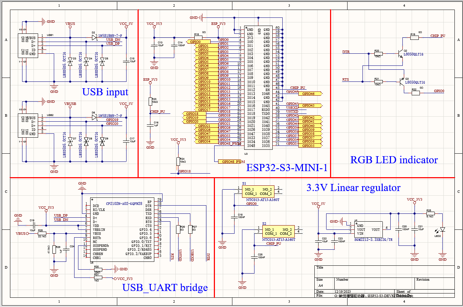Click the GPIO19 label on the USB2 D- line
The width and height of the screenshot is (463, 307).
(x=112, y=120)
